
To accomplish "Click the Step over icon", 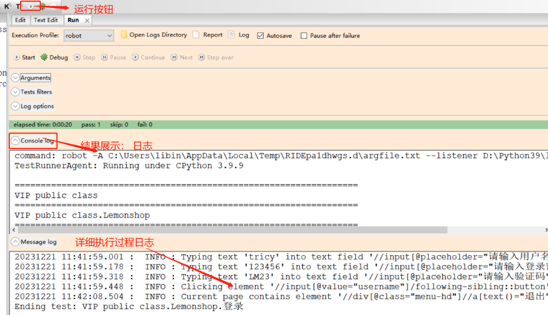I will [202, 57].
